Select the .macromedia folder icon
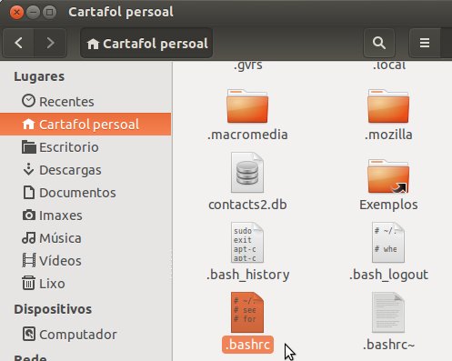This screenshot has width=452, height=361. [247, 106]
